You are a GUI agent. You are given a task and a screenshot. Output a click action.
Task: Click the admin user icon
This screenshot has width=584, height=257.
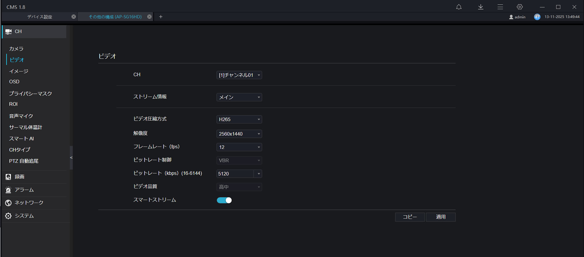pyautogui.click(x=511, y=17)
